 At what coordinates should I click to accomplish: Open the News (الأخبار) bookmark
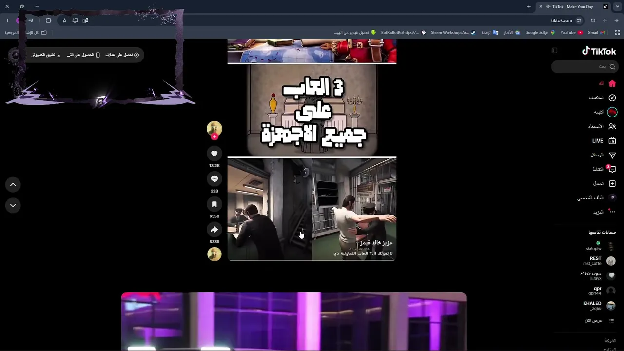[511, 33]
